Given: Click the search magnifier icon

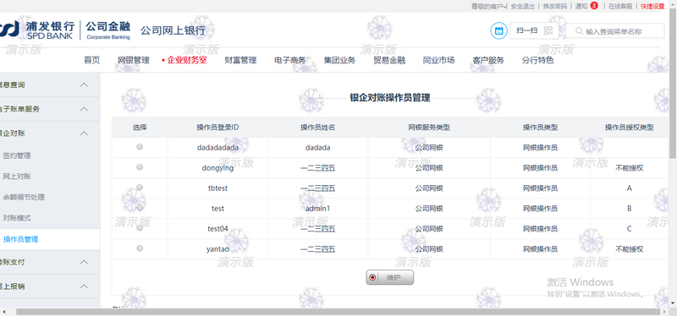Looking at the screenshot, I should [x=579, y=31].
